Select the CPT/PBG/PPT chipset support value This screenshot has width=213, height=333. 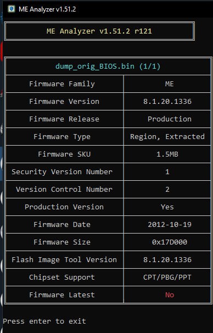coord(167,277)
